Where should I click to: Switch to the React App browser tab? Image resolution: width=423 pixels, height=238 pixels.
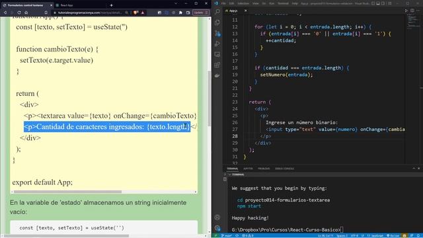[x=67, y=5]
